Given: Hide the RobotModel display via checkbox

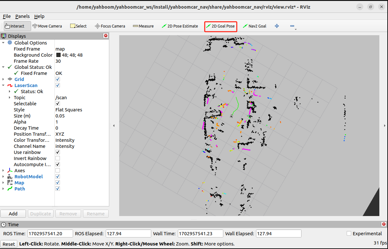Looking at the screenshot, I should [x=58, y=177].
